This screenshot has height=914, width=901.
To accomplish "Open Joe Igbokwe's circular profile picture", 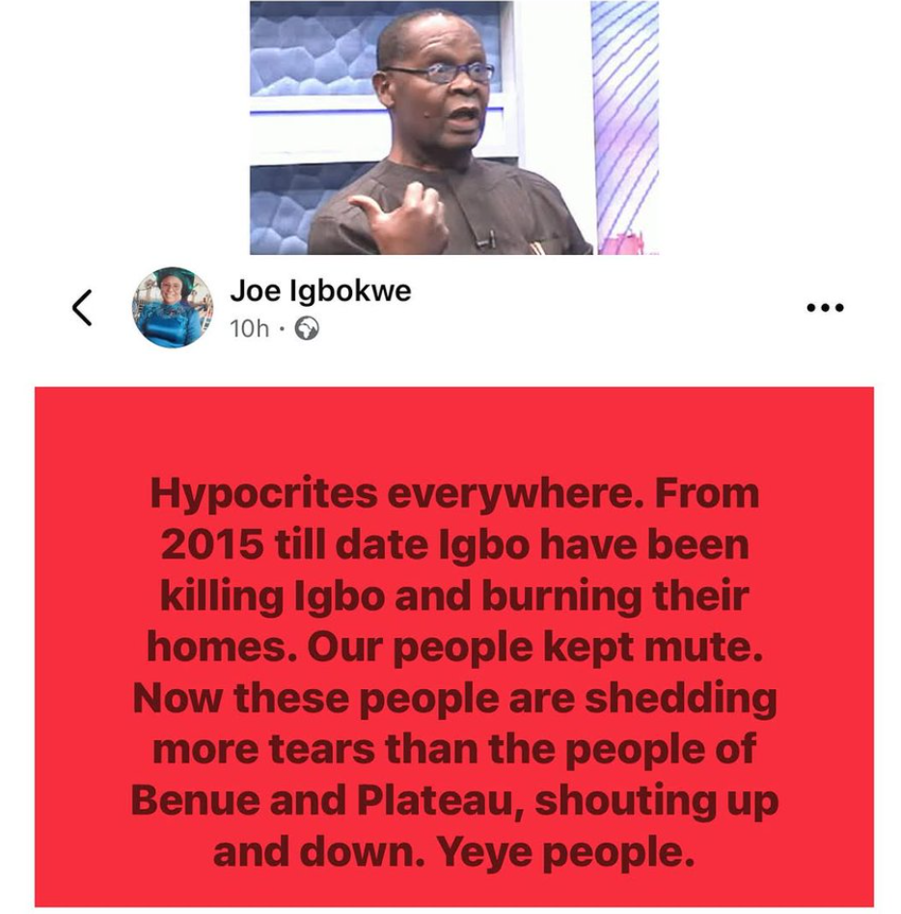I will point(172,308).
